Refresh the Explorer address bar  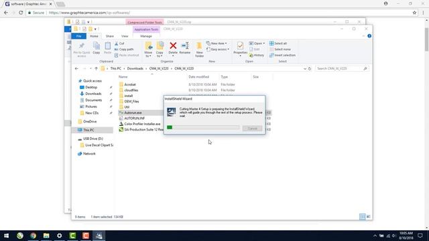tap(310, 68)
